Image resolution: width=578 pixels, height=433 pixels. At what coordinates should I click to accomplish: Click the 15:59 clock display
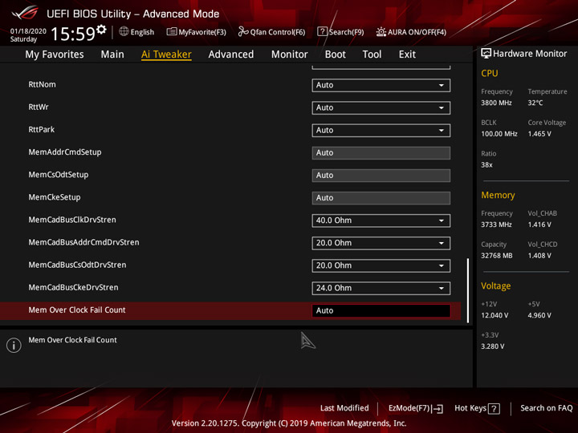(x=73, y=34)
